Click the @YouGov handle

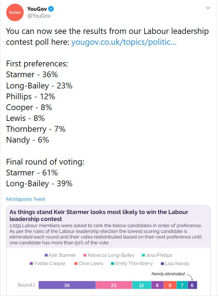(39, 16)
